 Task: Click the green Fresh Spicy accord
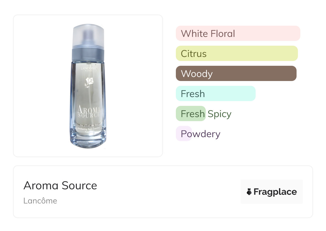pos(191,114)
